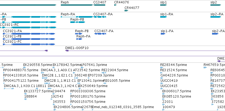Select the slp2-PA protein label
This screenshot has width=225, height=111.
218,31
